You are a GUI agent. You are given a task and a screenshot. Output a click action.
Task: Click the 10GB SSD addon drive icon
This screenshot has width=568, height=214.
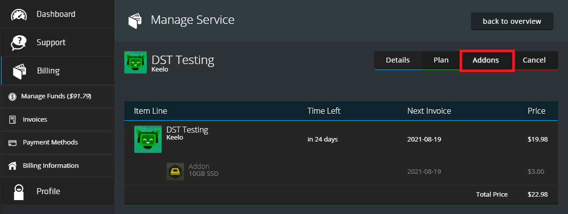176,171
